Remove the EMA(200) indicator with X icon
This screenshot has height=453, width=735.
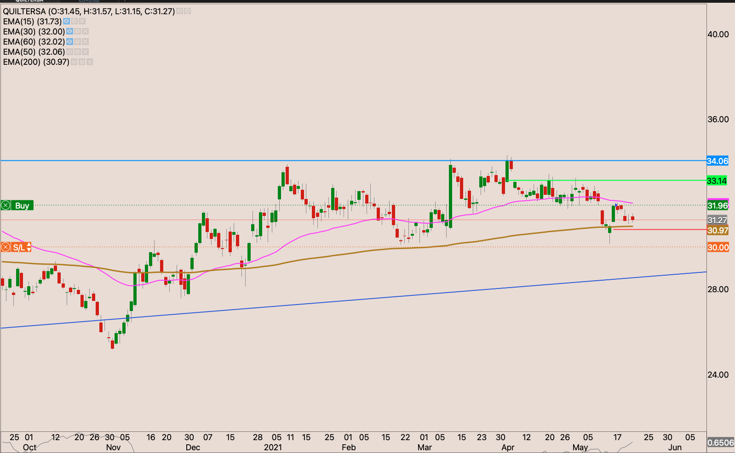[90, 62]
